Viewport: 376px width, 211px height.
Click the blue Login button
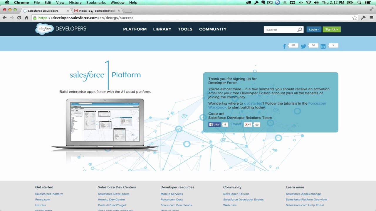(x=314, y=29)
